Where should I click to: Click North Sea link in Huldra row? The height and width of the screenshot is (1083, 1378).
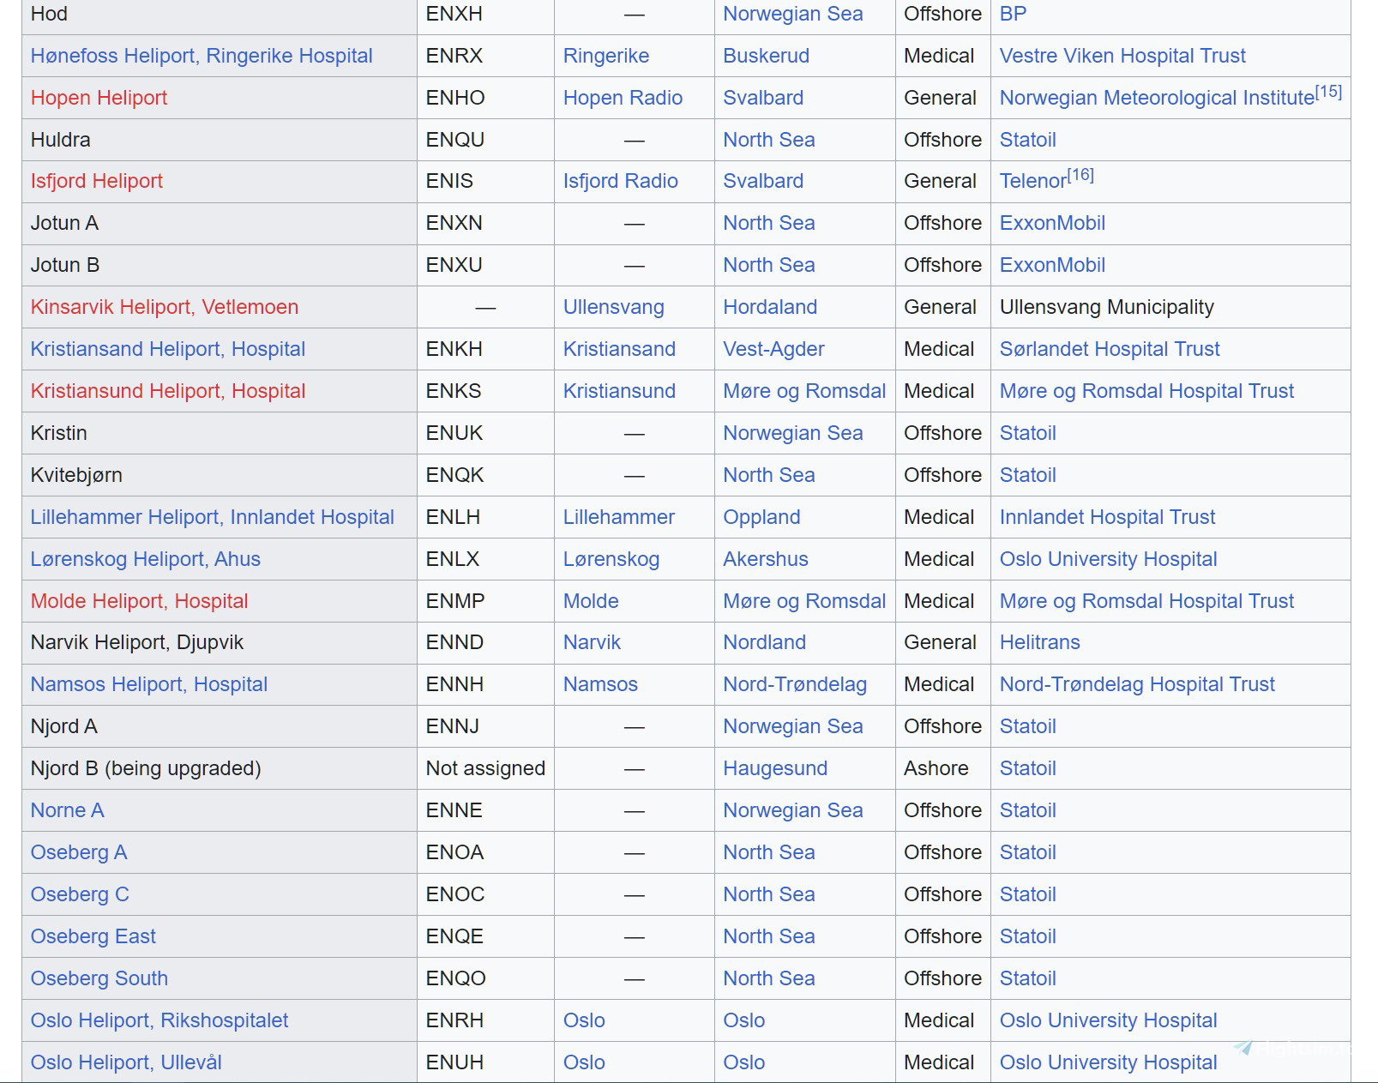769,140
